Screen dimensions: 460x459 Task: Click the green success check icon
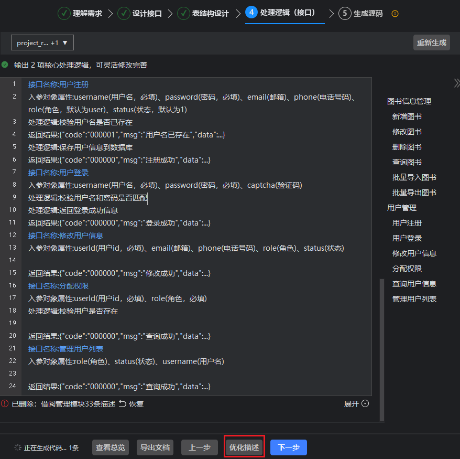5,65
